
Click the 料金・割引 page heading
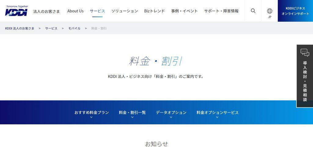[x=156, y=61]
